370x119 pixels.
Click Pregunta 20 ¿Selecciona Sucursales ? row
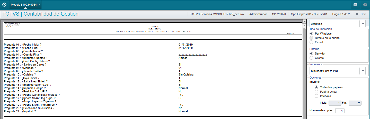click(x=29, y=108)
